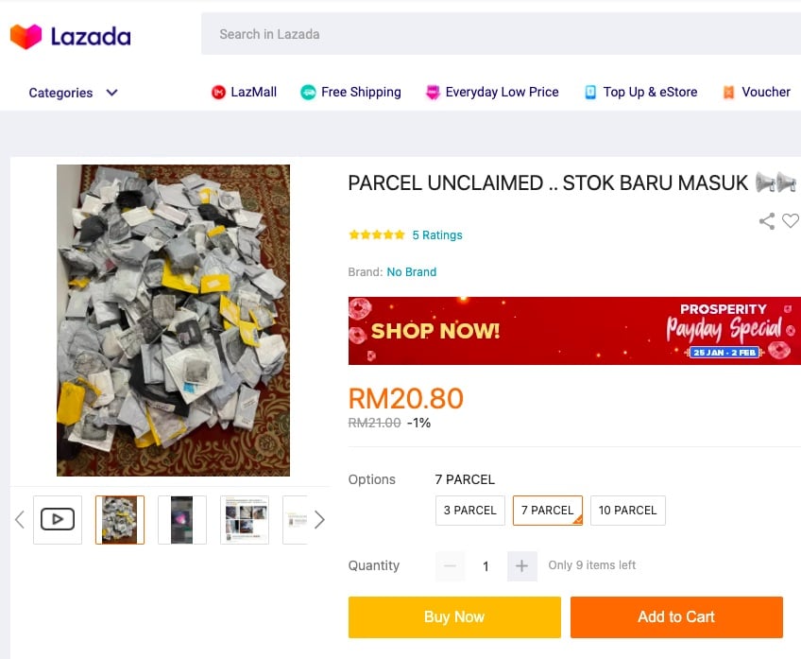Select the 7 PARCEL option

[548, 511]
